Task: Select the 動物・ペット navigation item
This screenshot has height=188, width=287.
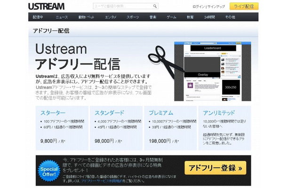Action: point(86,17)
